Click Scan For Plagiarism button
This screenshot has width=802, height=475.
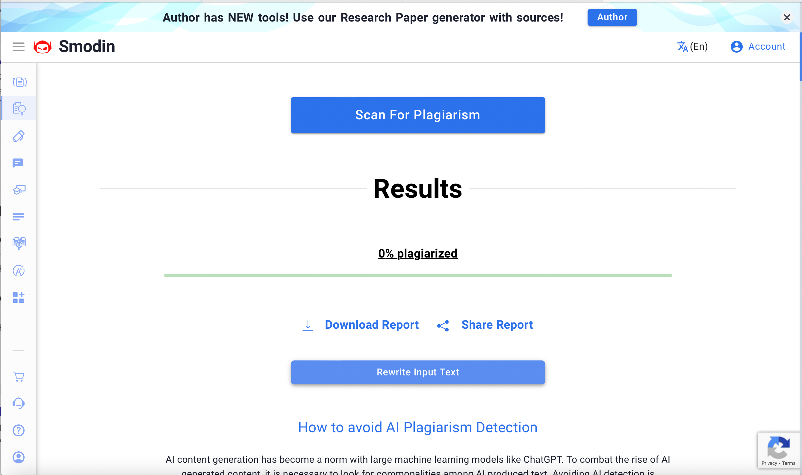coord(417,115)
